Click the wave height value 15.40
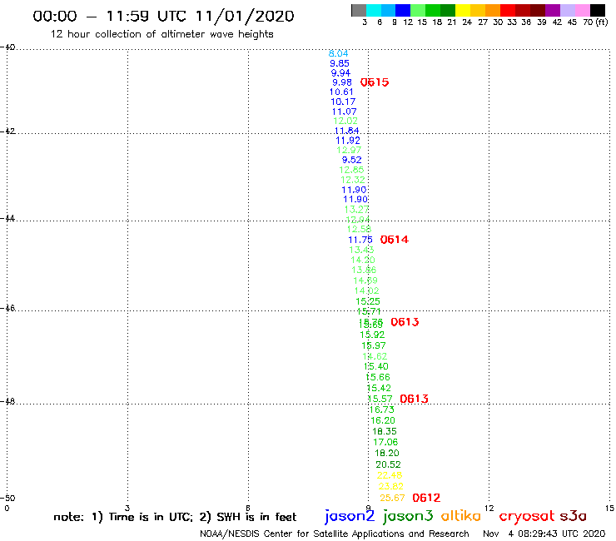This screenshot has height=541, width=616. (376, 366)
